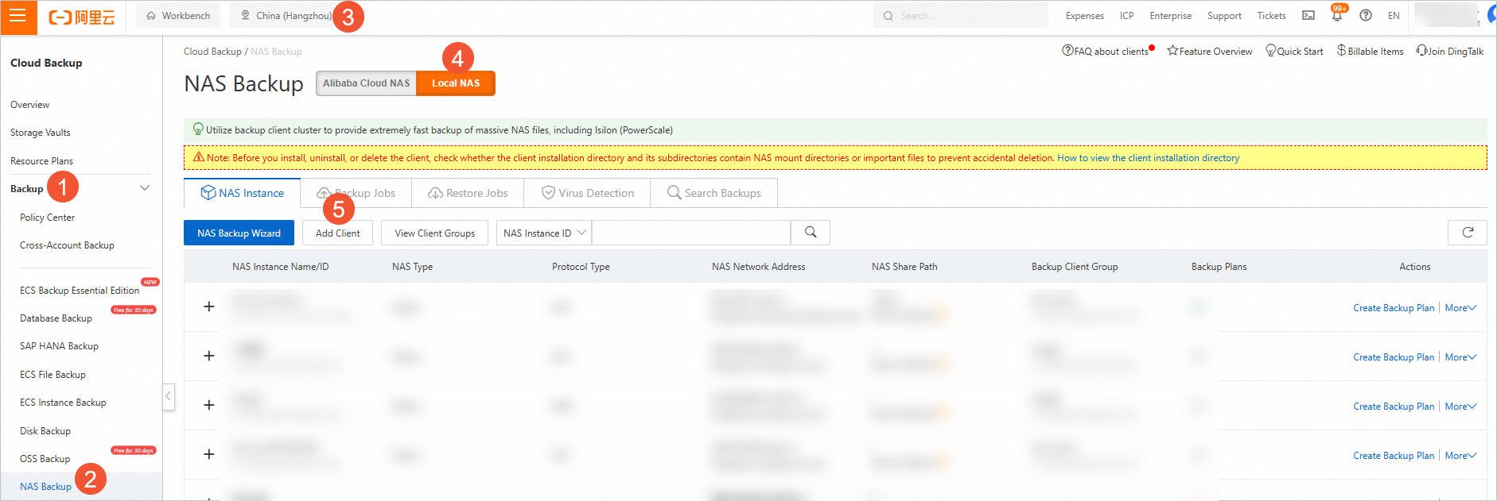Expand the second NAS instance row plus

(x=209, y=356)
